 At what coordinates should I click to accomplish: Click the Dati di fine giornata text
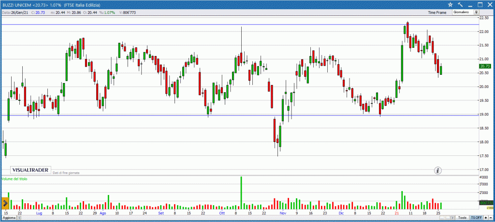pyautogui.click(x=66, y=173)
